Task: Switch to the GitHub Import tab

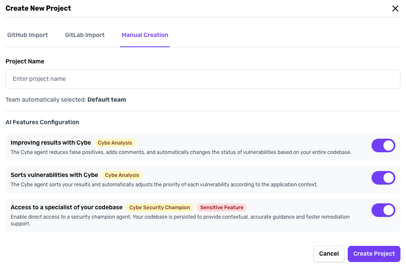Action: (x=28, y=35)
